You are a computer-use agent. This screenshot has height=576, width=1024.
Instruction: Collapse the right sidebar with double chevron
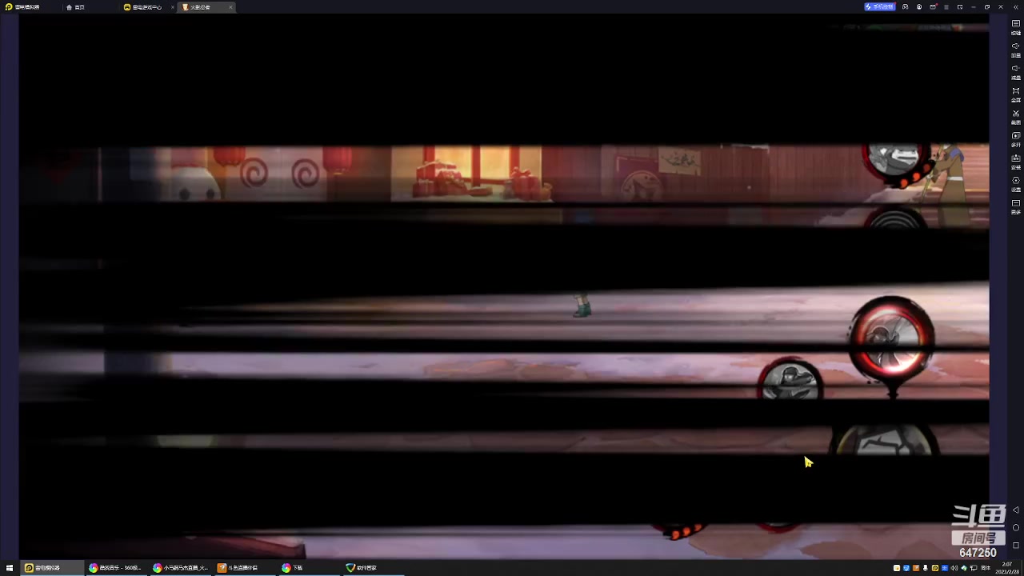(x=1015, y=6)
